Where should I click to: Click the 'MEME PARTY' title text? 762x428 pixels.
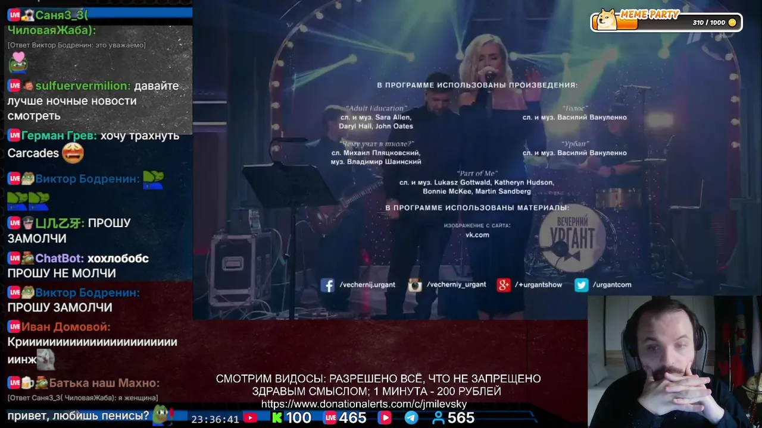649,15
